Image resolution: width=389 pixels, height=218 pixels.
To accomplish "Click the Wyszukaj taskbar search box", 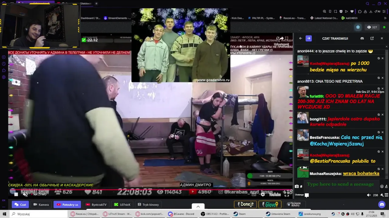I will 39,214.
